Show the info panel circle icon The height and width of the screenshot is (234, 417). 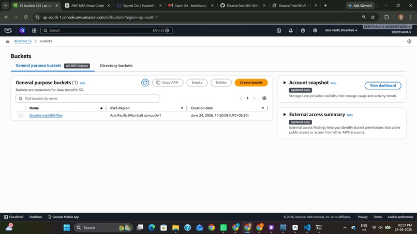click(409, 41)
